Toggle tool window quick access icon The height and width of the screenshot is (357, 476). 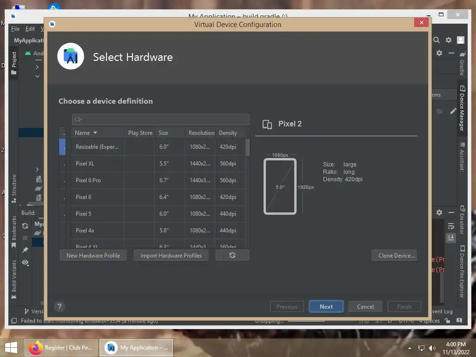(13, 321)
